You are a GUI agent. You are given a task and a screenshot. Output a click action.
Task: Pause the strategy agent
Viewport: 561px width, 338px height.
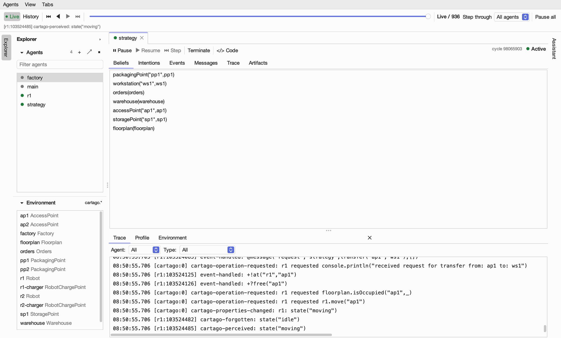[x=122, y=50]
